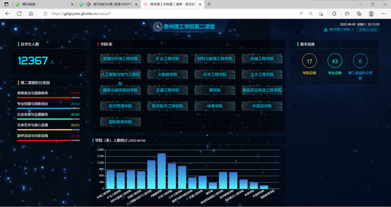Click the user profile avatar icon
This screenshot has height=207, width=391.
pyautogui.click(x=371, y=14)
